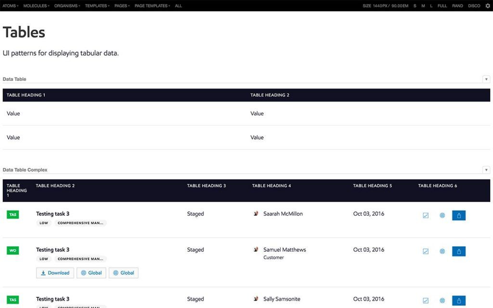Click the globe icon in Samuel Matthews row
This screenshot has width=493, height=308.
(x=442, y=251)
